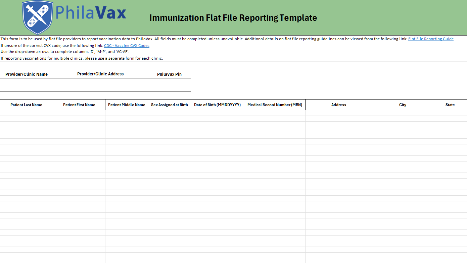This screenshot has width=467, height=263.
Task: Select the Sex Assigned at Birth column header
Action: tap(169, 105)
